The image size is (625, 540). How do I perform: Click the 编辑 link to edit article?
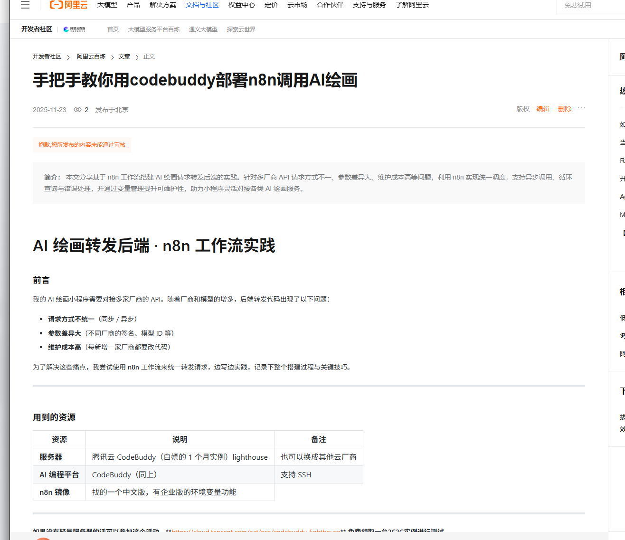[543, 109]
